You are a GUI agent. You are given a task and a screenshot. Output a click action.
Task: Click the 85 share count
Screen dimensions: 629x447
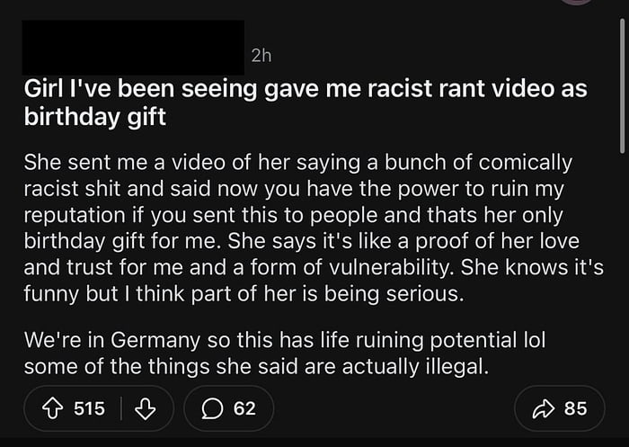(575, 408)
